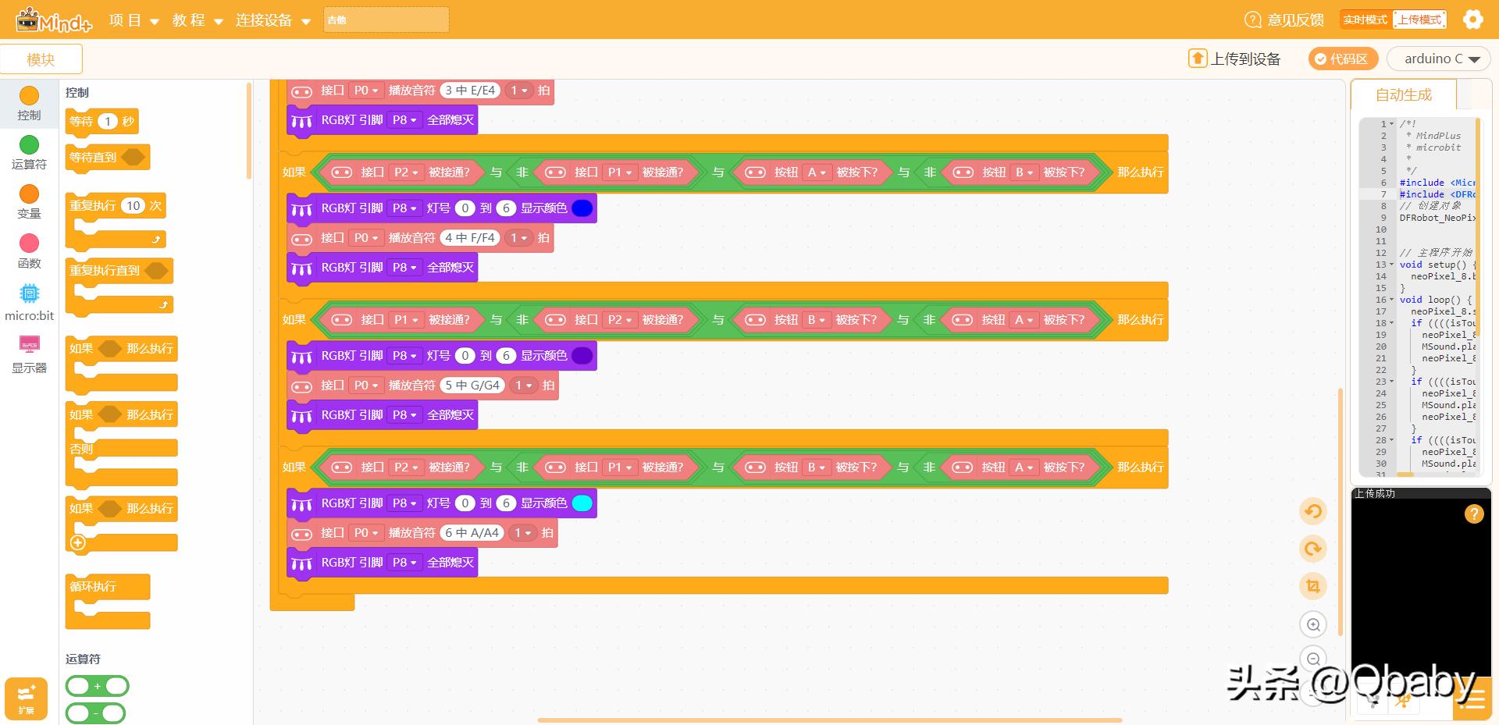Open 意见反馈 feedback
The width and height of the screenshot is (1499, 725).
pos(1284,20)
